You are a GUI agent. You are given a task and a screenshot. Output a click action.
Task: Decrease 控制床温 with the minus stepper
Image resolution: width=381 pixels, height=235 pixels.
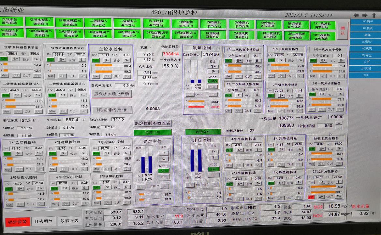click(339, 127)
